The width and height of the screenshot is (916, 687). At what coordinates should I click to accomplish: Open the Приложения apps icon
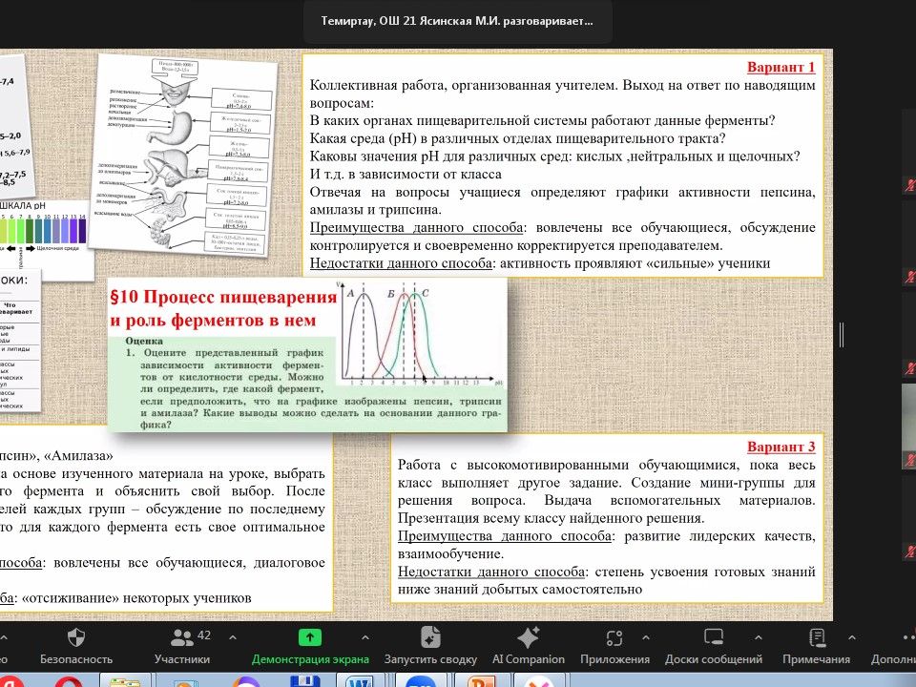[614, 638]
